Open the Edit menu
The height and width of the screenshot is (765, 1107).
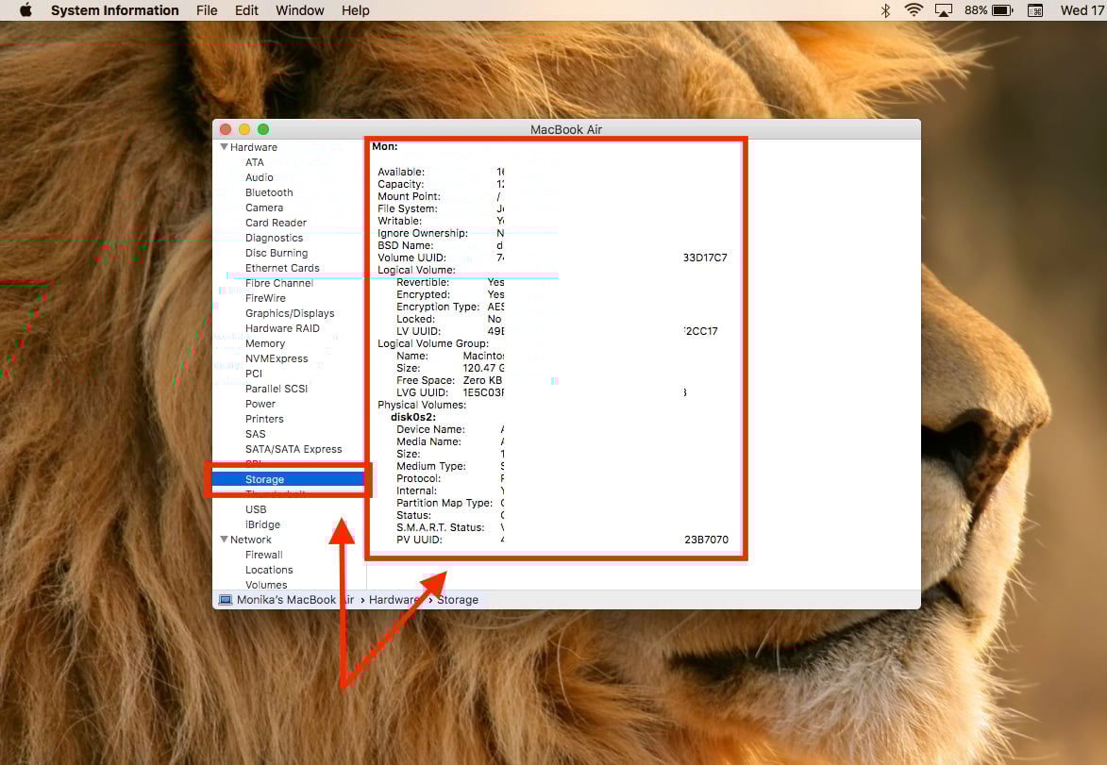[x=246, y=9]
